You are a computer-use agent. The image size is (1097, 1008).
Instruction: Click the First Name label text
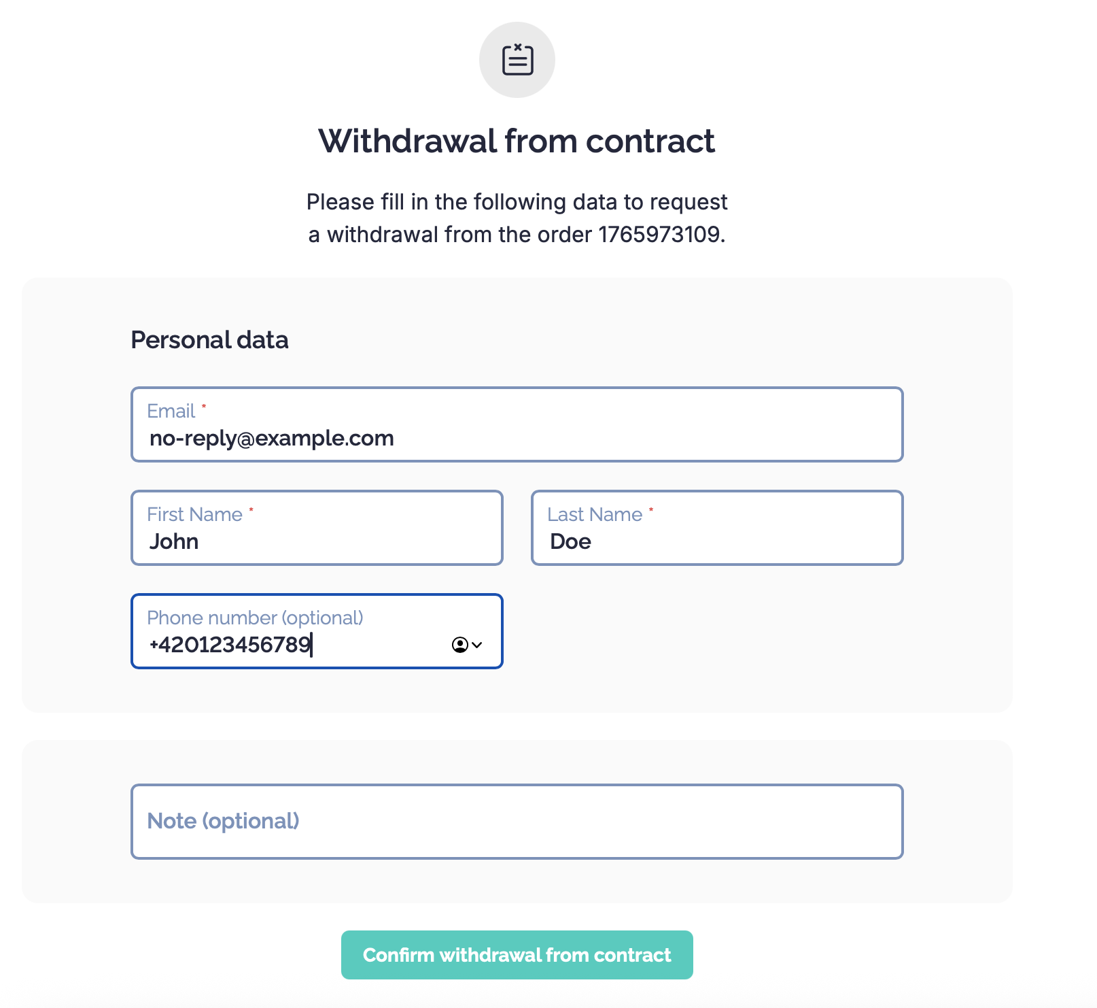click(194, 514)
